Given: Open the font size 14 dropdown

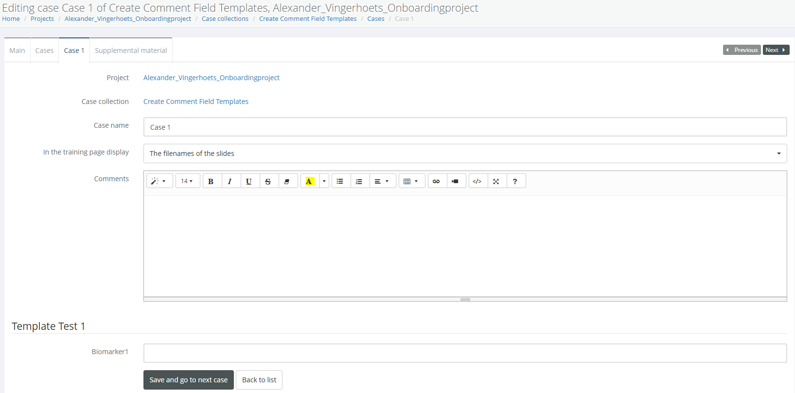Looking at the screenshot, I should [187, 181].
